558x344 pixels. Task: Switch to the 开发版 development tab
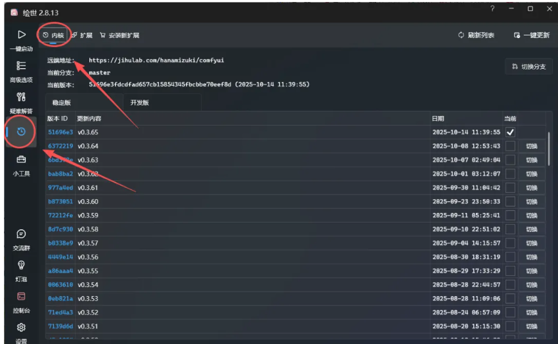140,103
